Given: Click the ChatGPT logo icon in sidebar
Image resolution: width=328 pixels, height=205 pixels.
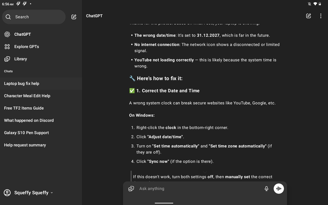Looking at the screenshot, I should coord(7,34).
